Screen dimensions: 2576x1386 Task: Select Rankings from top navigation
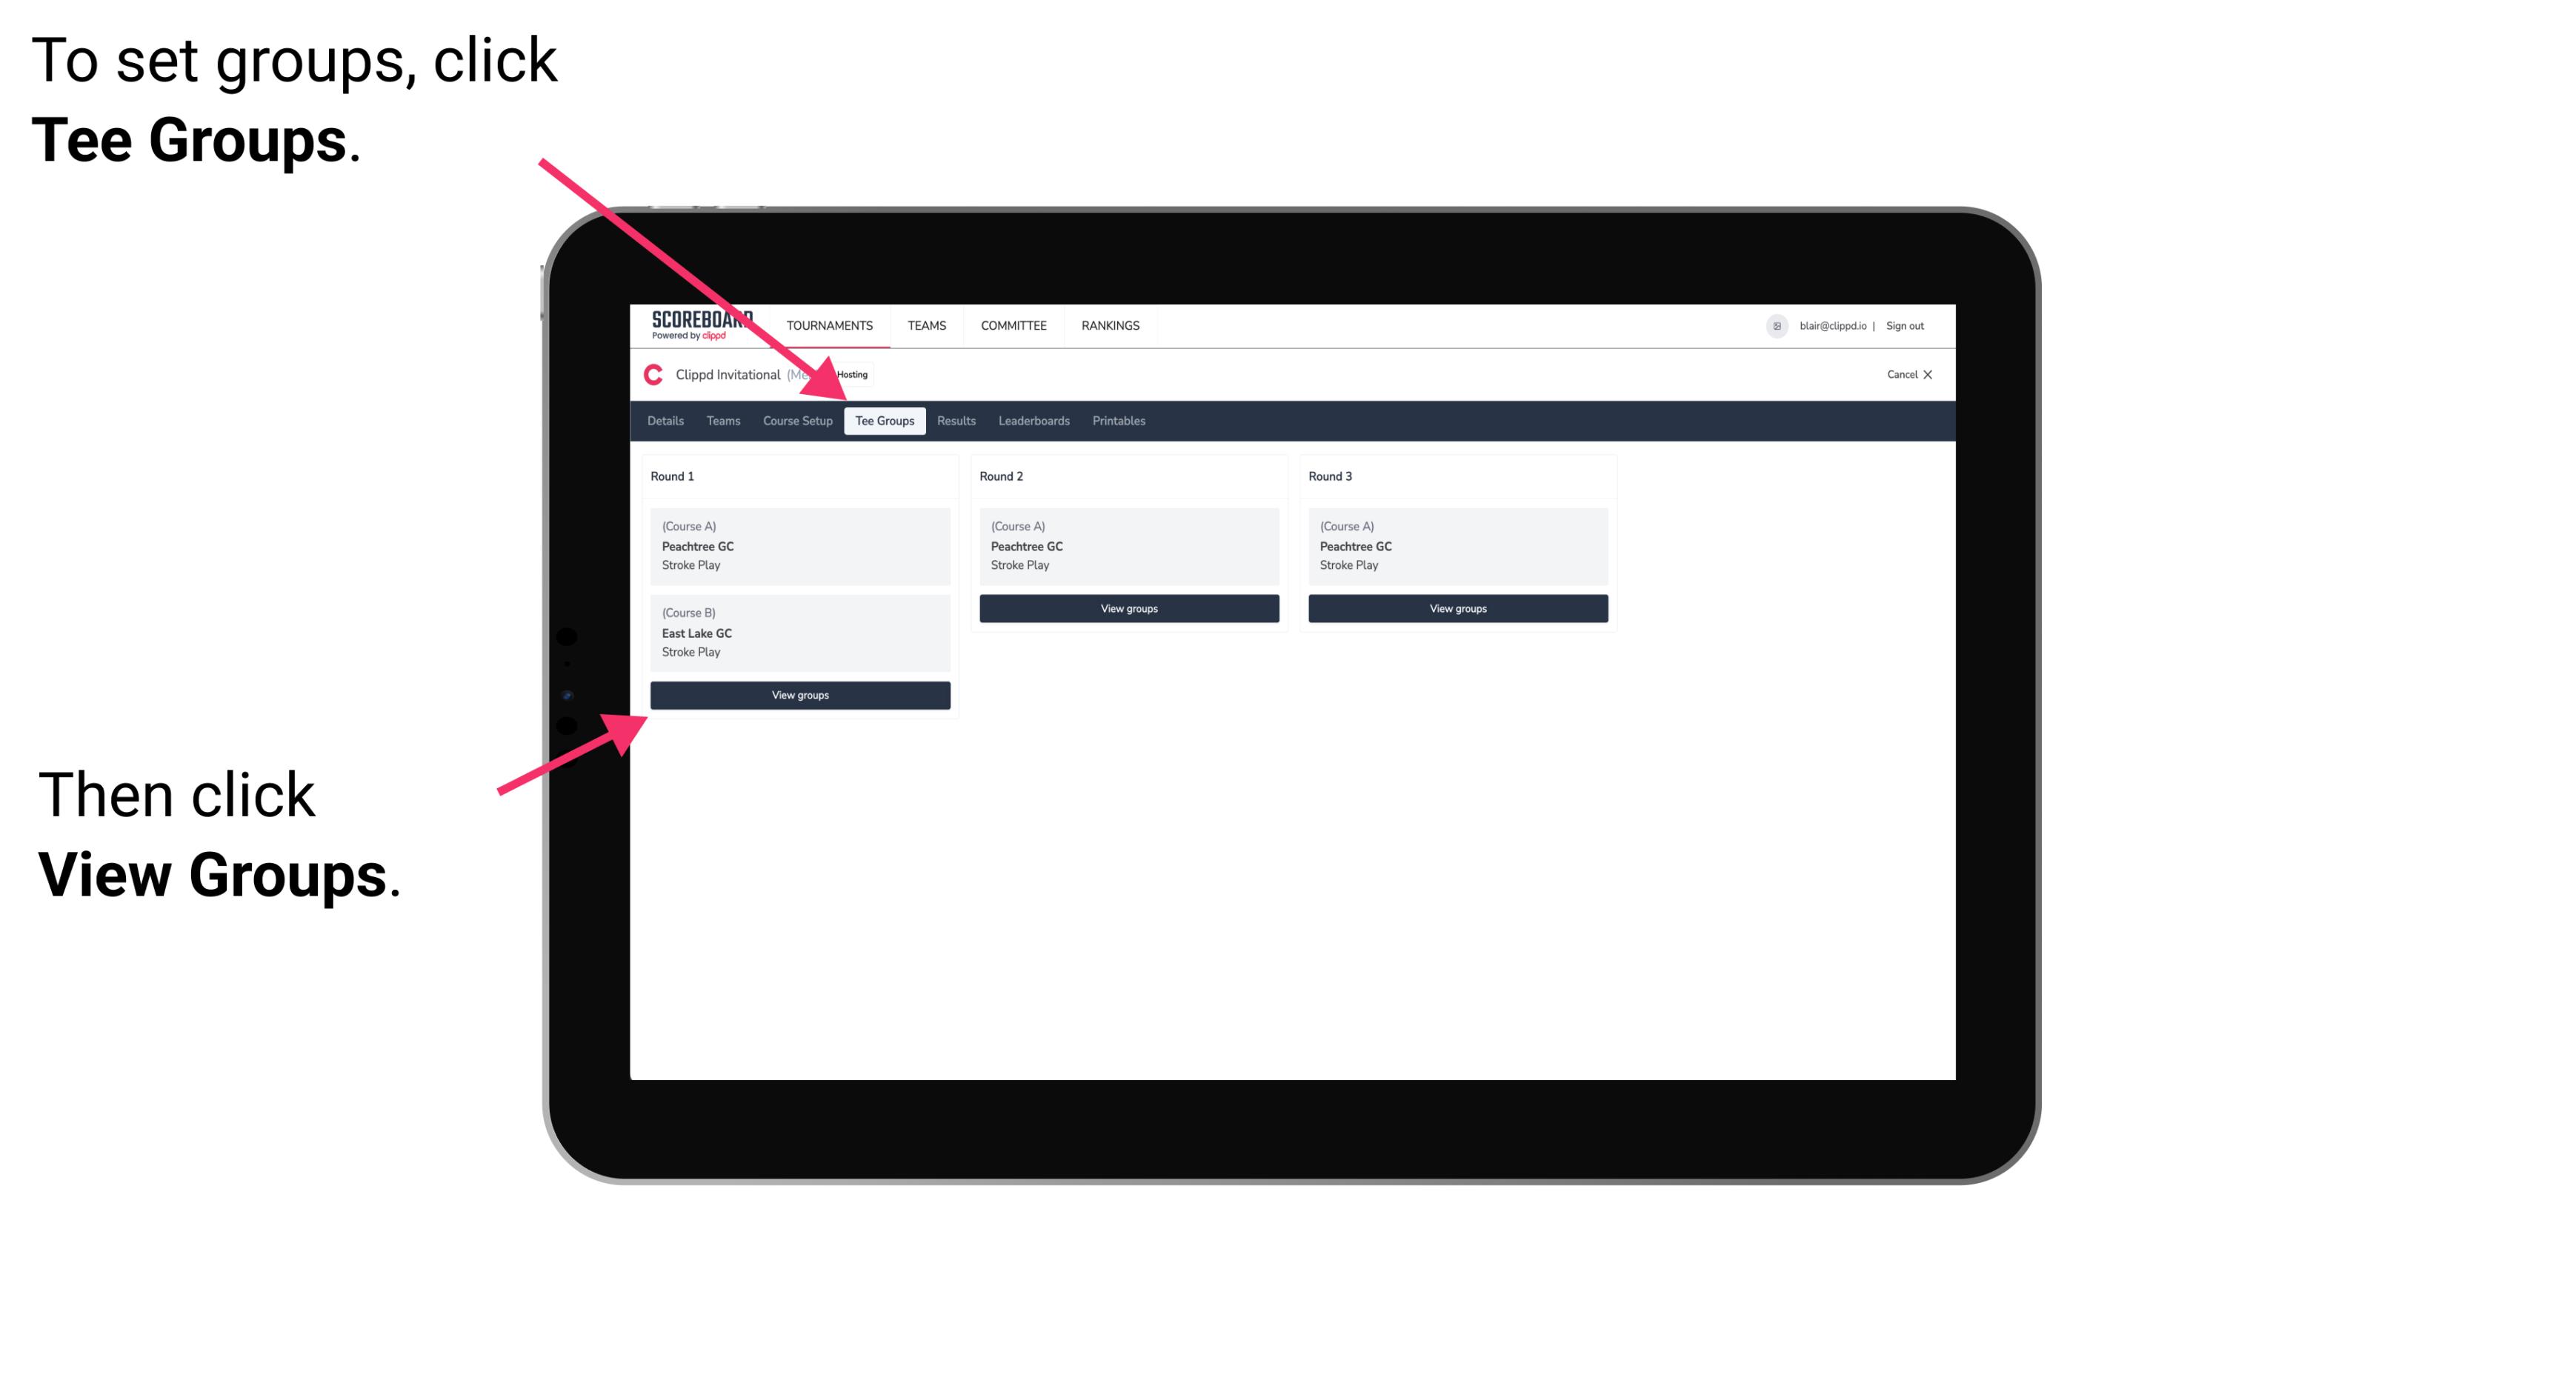coord(1111,326)
